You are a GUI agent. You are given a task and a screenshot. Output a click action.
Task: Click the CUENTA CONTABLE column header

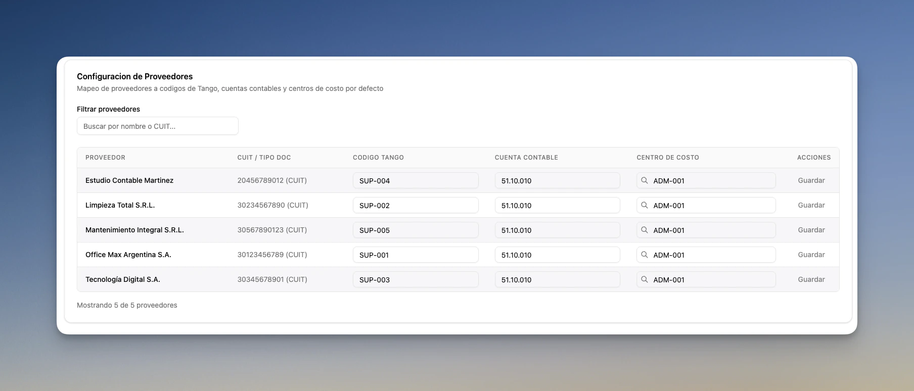(526, 158)
